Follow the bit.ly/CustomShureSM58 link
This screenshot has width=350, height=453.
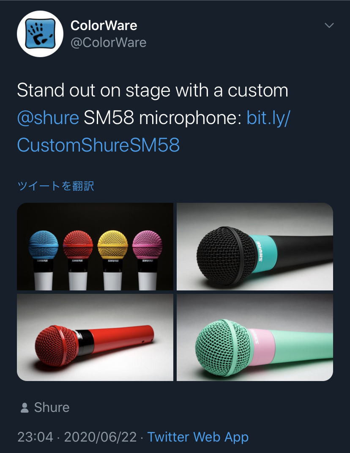[x=153, y=131]
